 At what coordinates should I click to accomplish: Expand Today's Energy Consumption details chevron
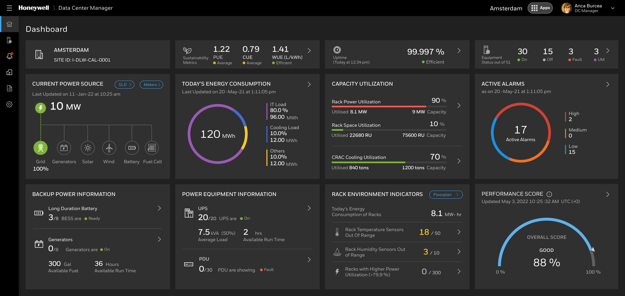(309, 84)
